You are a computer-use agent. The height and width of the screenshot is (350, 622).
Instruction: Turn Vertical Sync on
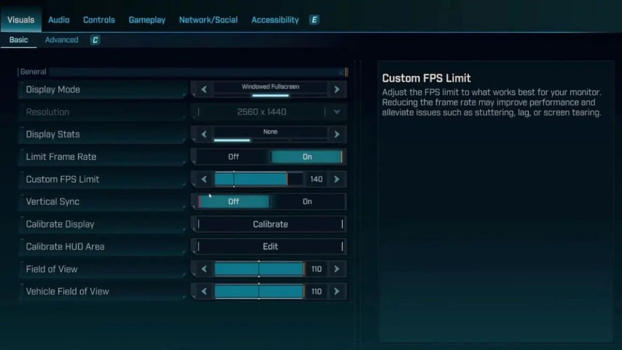[x=307, y=202]
